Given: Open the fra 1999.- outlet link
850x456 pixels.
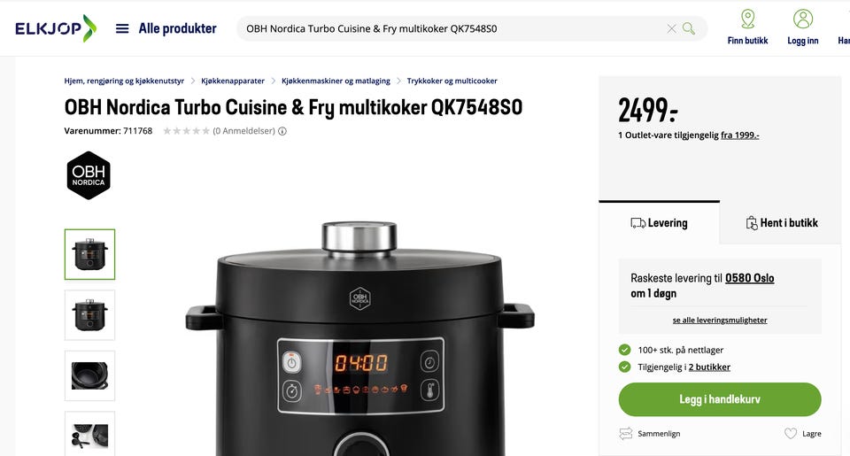Looking at the screenshot, I should (x=740, y=135).
